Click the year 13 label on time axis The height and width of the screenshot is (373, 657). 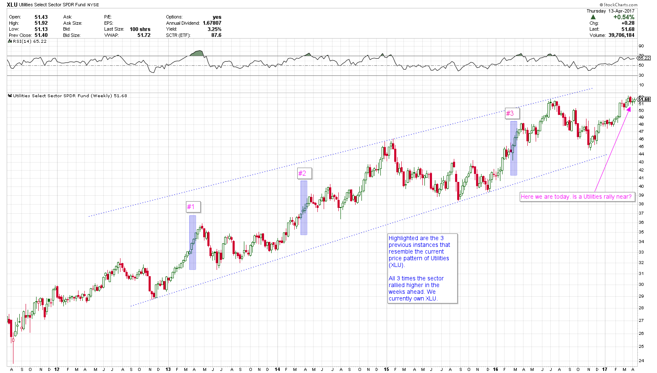click(168, 369)
